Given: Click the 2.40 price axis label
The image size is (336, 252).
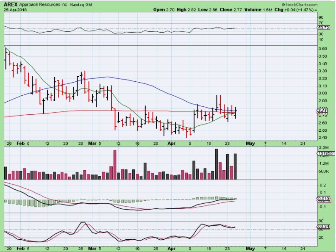Looking at the screenshot, I should tap(323, 138).
